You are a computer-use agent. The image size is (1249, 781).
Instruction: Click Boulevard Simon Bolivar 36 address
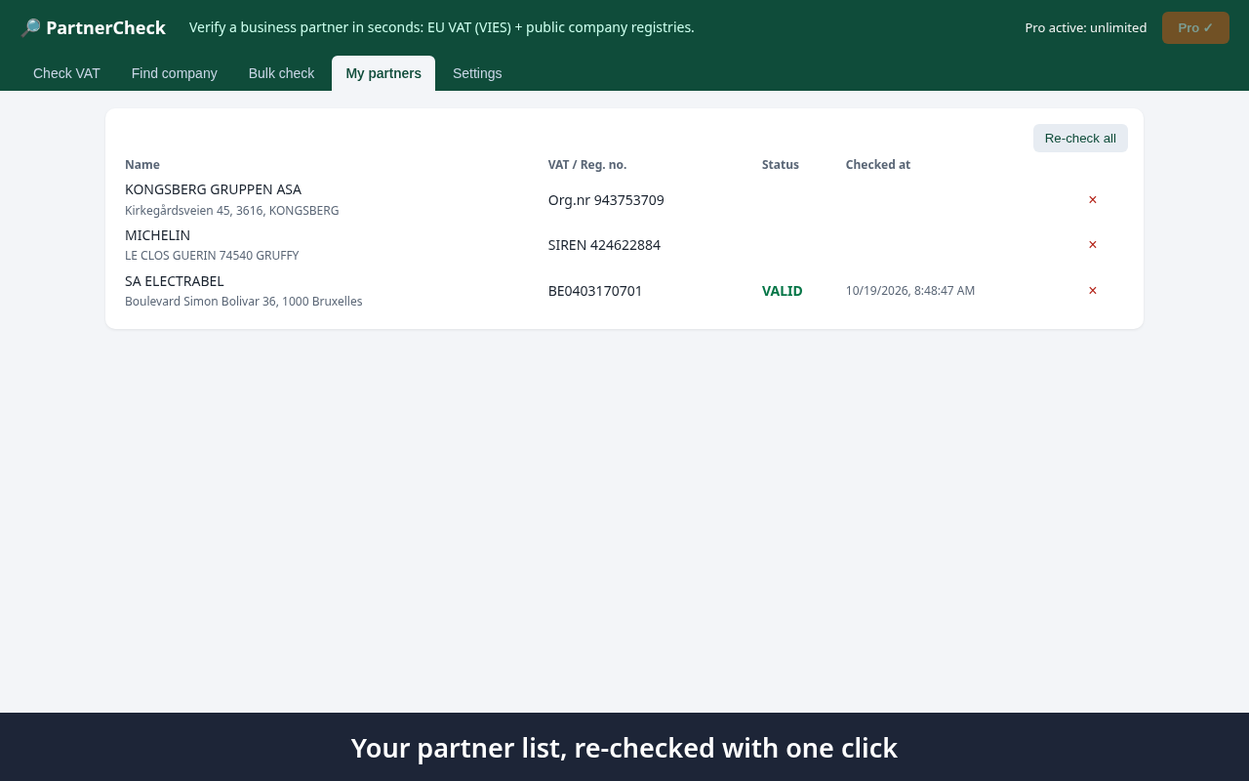(x=244, y=302)
